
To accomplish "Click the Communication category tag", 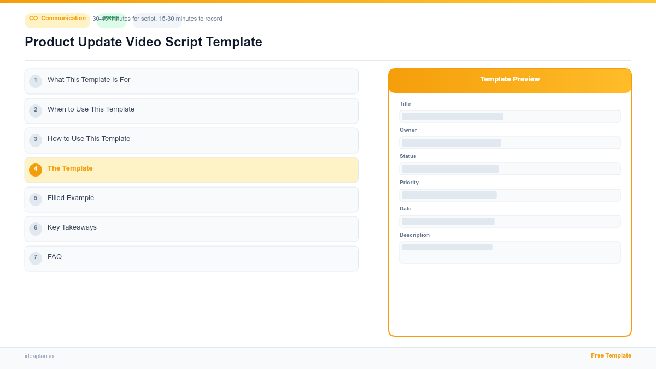I will [57, 20].
